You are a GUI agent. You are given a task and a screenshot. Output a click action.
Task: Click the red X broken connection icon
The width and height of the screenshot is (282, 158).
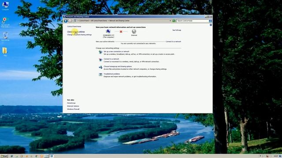pos(121,32)
